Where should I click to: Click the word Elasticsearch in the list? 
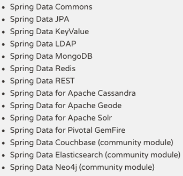coord(79,155)
